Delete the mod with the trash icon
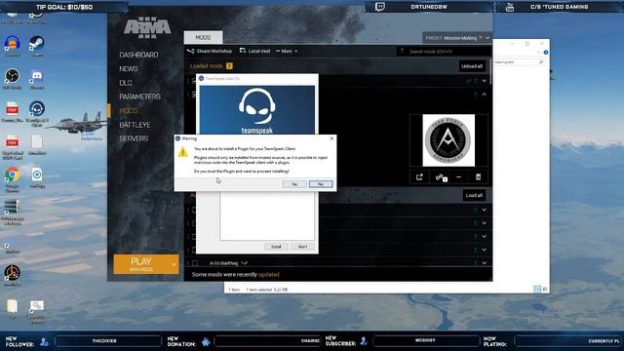This screenshot has height=351, width=624. pos(479,177)
